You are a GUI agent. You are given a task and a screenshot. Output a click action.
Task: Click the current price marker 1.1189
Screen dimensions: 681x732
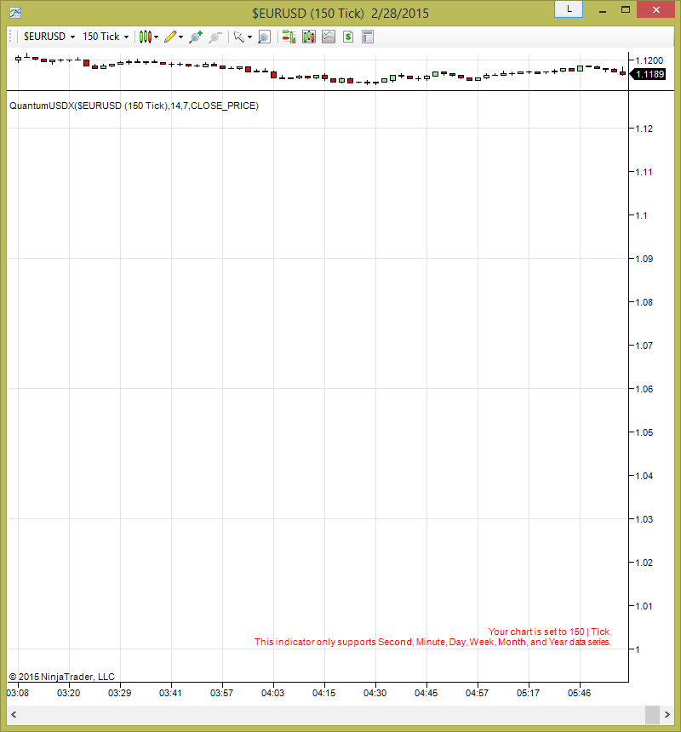tap(649, 74)
